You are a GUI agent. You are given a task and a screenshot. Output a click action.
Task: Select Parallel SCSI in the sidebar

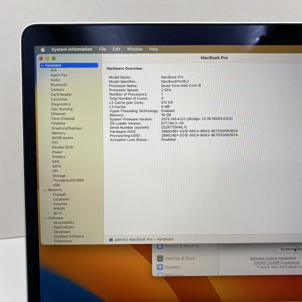[63, 147]
